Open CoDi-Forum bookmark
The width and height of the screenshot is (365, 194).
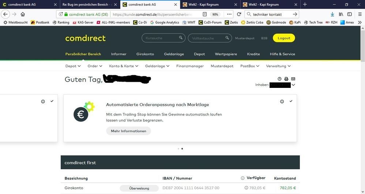coord(210,23)
